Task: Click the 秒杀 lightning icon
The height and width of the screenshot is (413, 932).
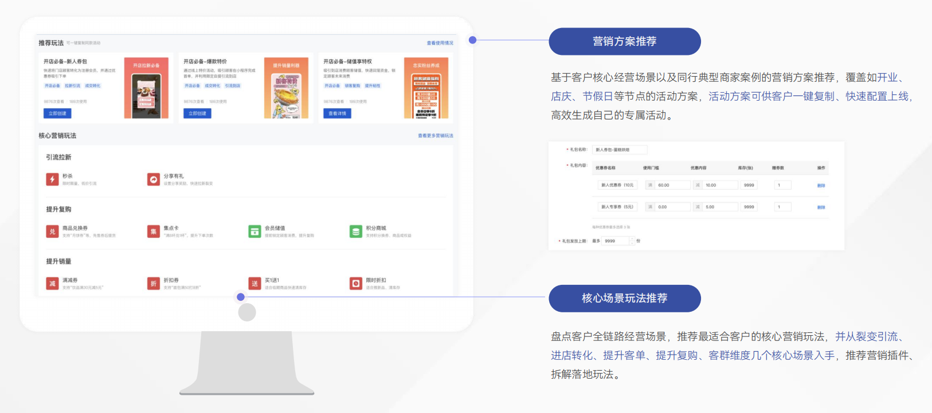Action: [x=52, y=180]
